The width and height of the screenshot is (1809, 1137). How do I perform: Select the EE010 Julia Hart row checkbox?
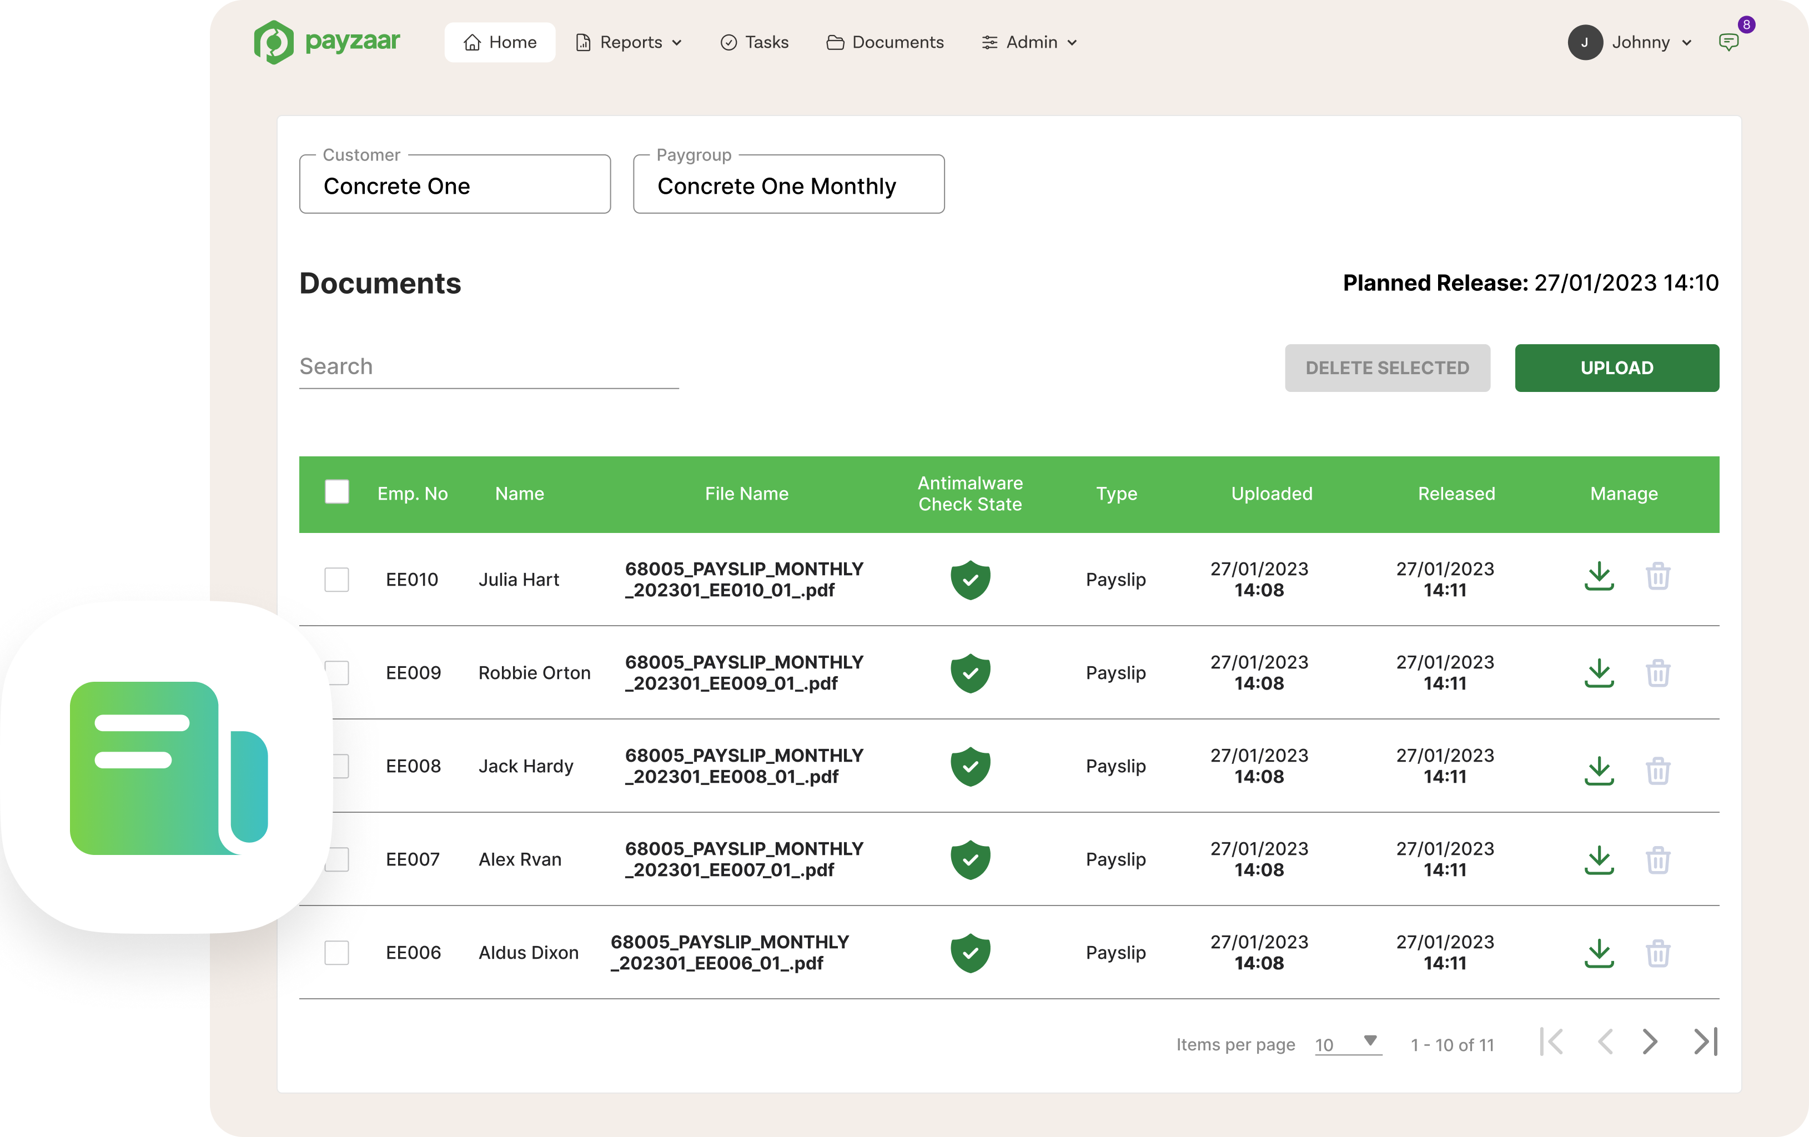point(336,580)
